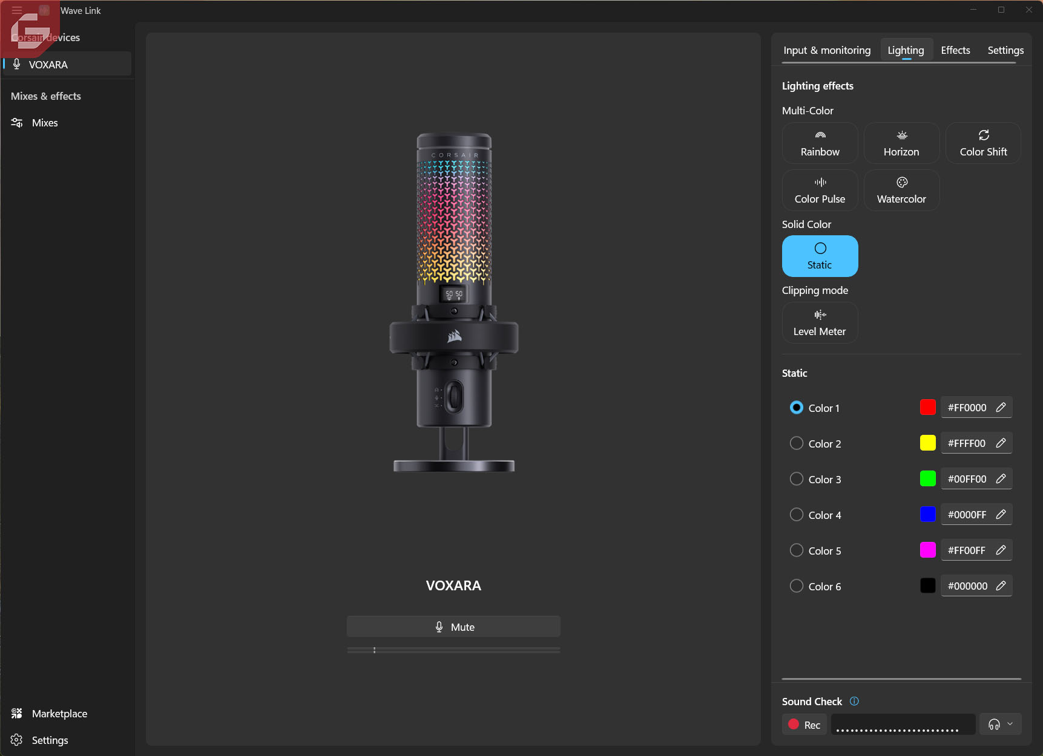Choose the Color Pulse effect

(820, 191)
